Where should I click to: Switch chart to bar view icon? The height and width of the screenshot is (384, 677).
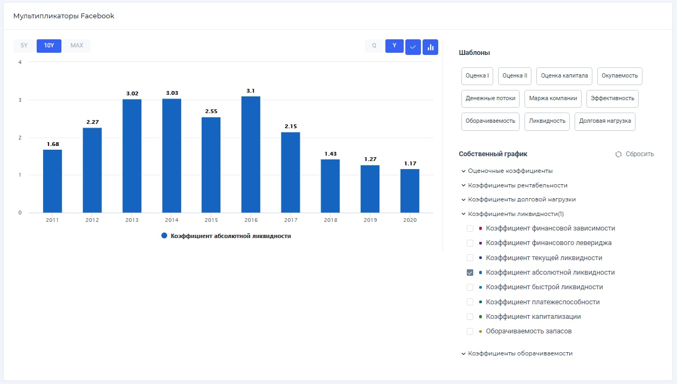[x=431, y=47]
